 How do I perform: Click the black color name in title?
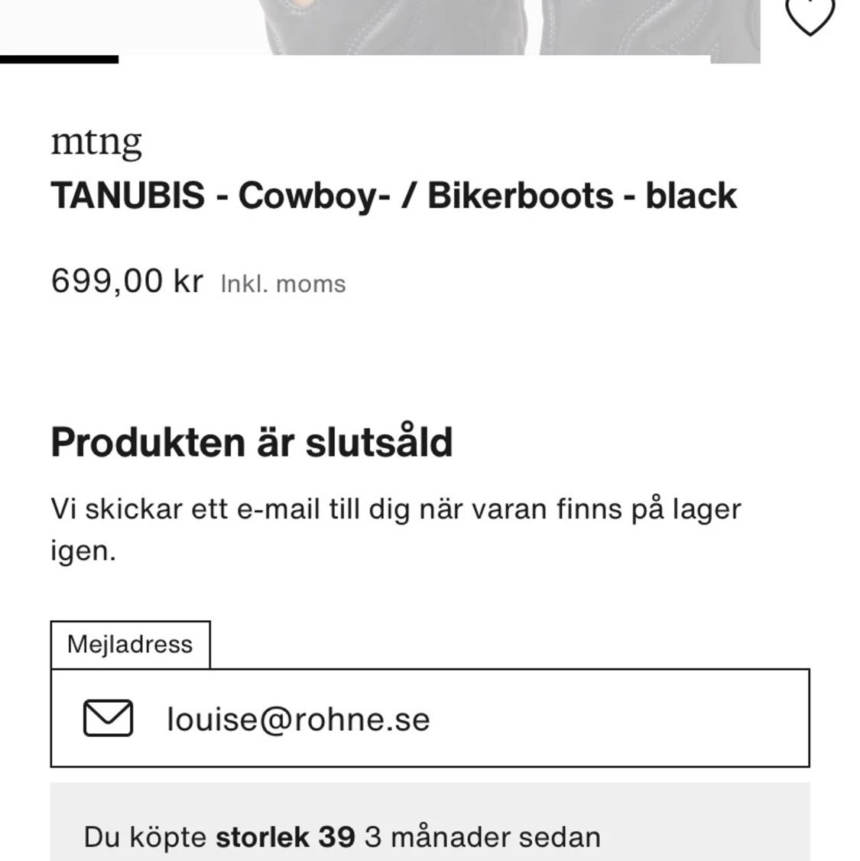point(691,196)
